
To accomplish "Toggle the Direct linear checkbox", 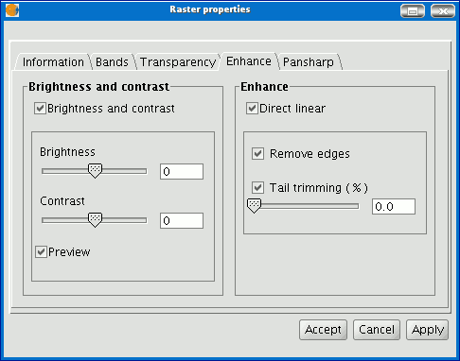I will (252, 109).
